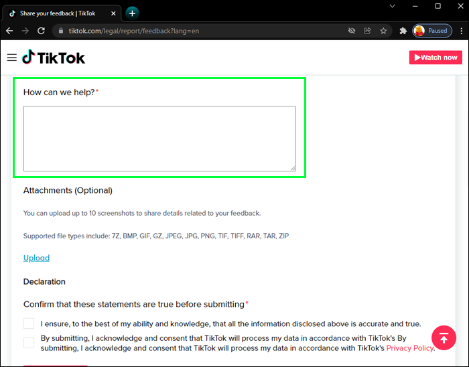The image size is (469, 367).
Task: Go back to the previous page
Action: 9,31
